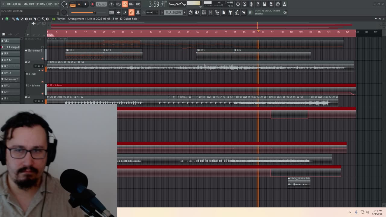
Task: Arm recording with the record button
Action: (92, 4)
